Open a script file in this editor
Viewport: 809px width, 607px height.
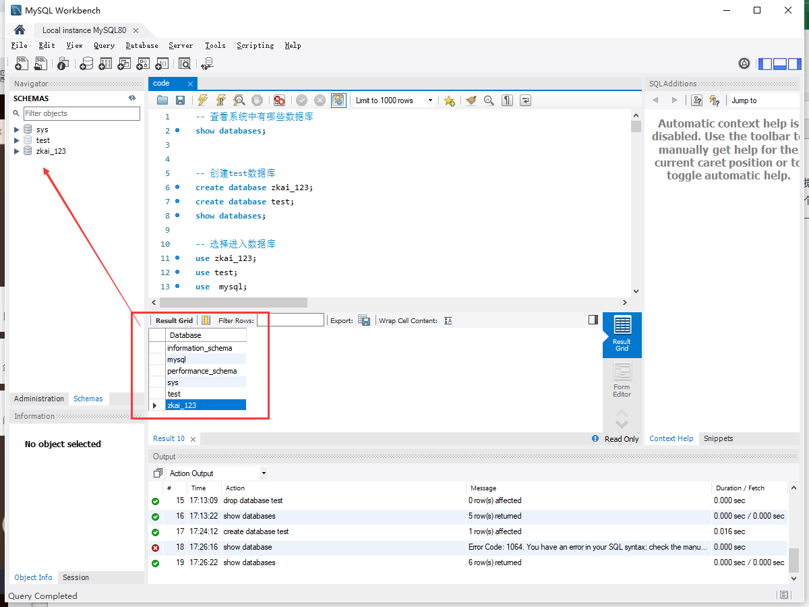(x=162, y=100)
